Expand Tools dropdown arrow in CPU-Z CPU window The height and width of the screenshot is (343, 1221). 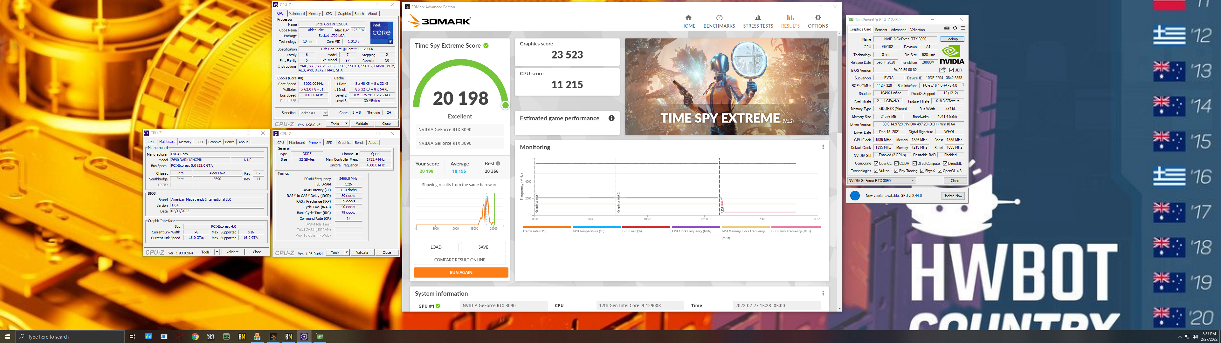click(347, 124)
